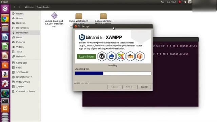Click the Downloads breadcrumb in path bar
217x122 pixels.
point(43,7)
